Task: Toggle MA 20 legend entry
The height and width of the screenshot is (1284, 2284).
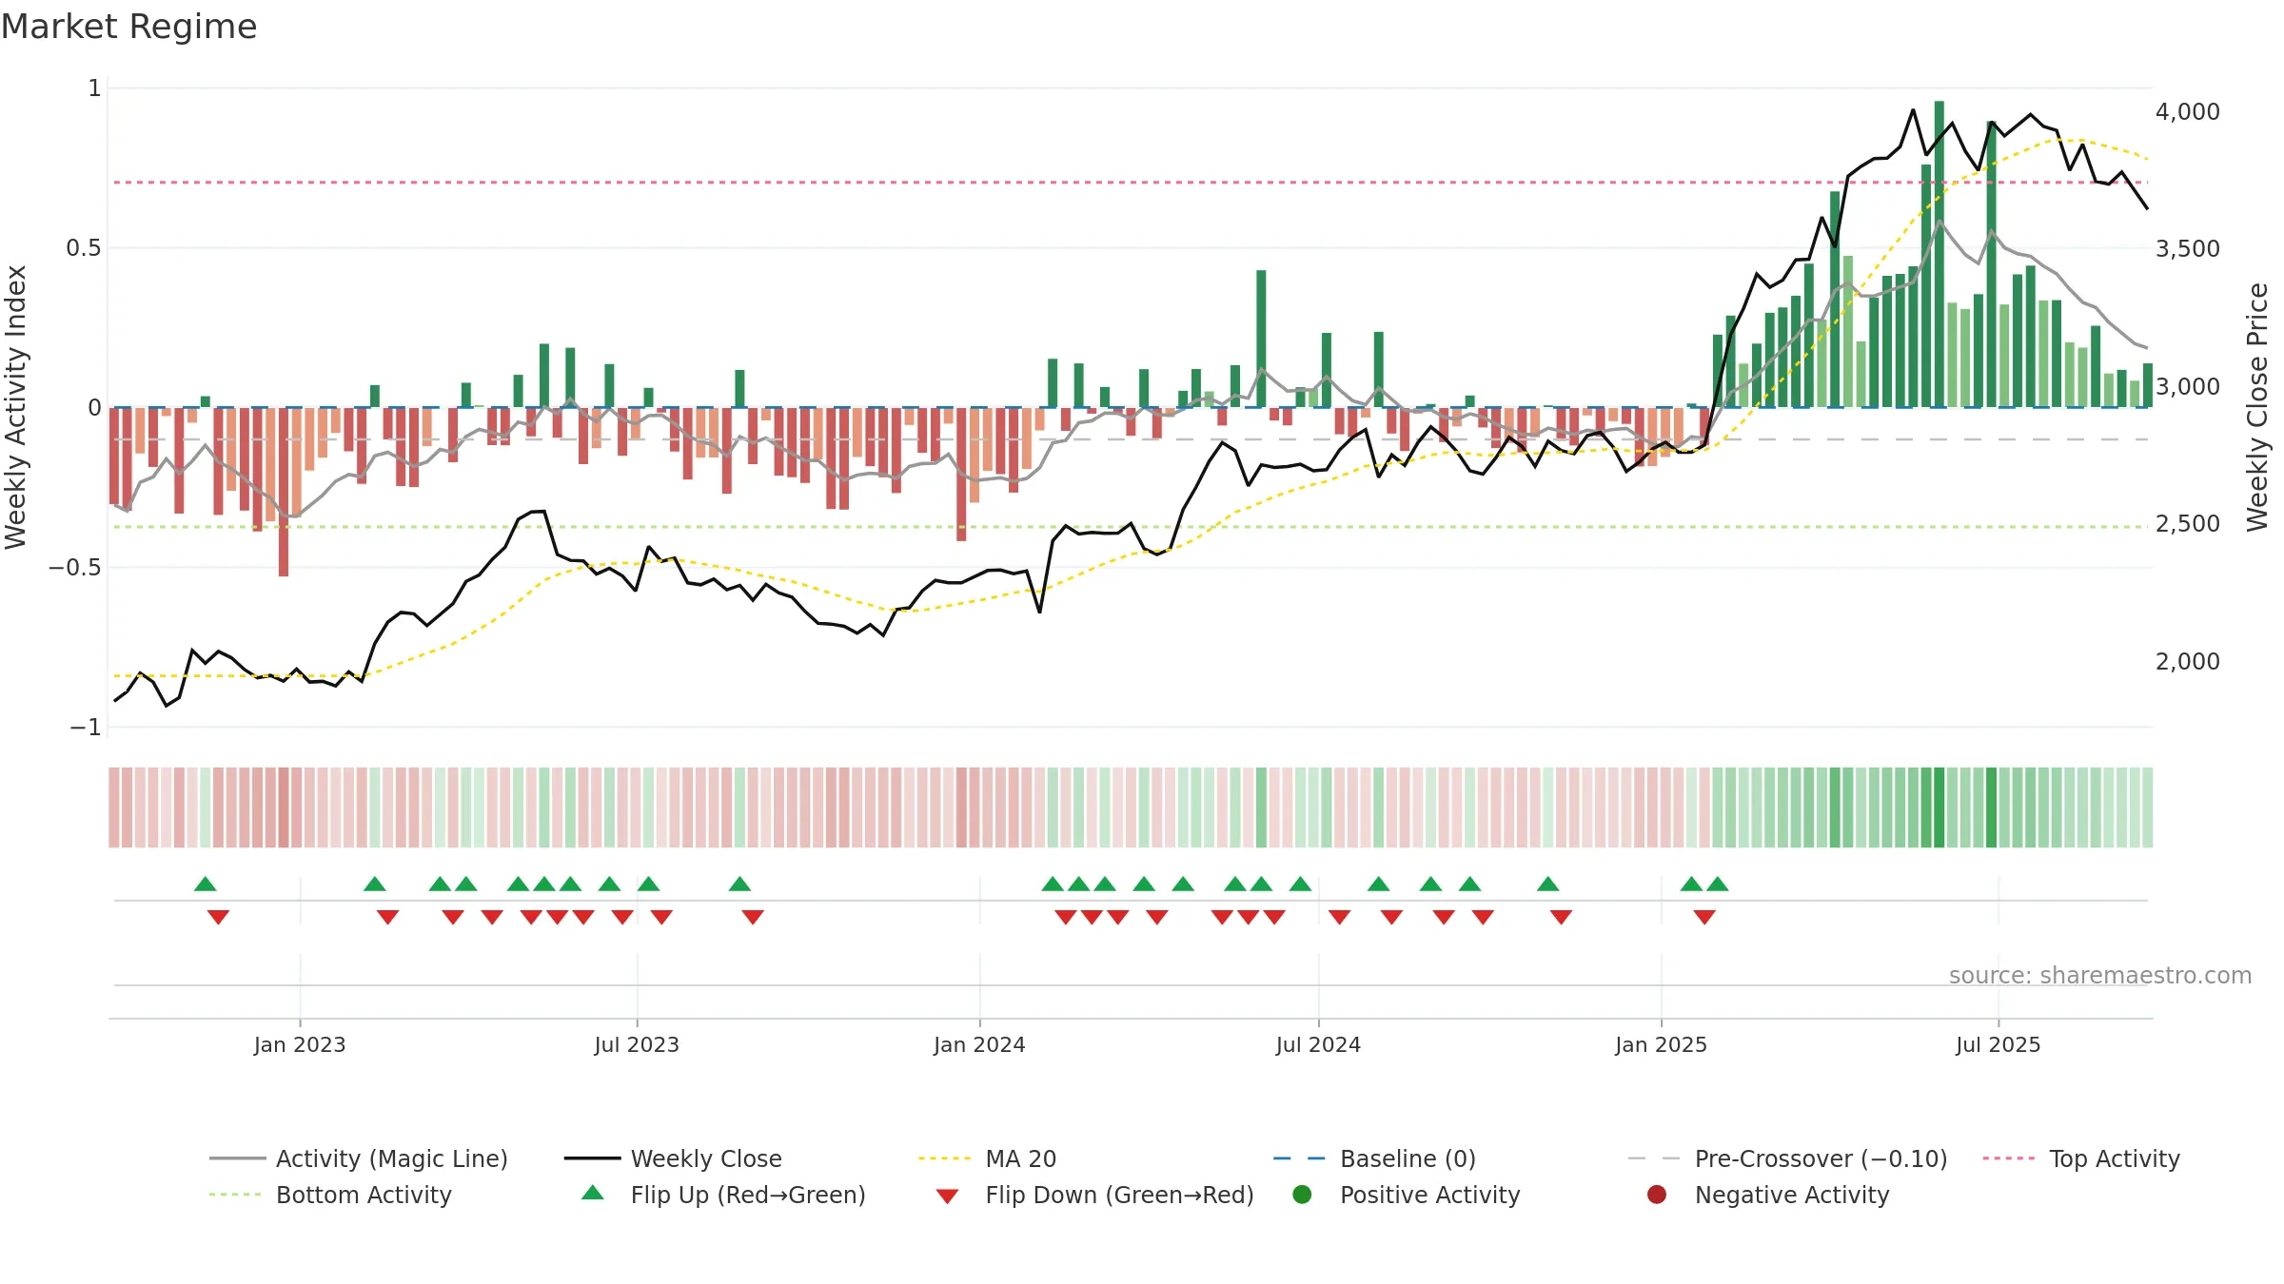Action: click(988, 1158)
